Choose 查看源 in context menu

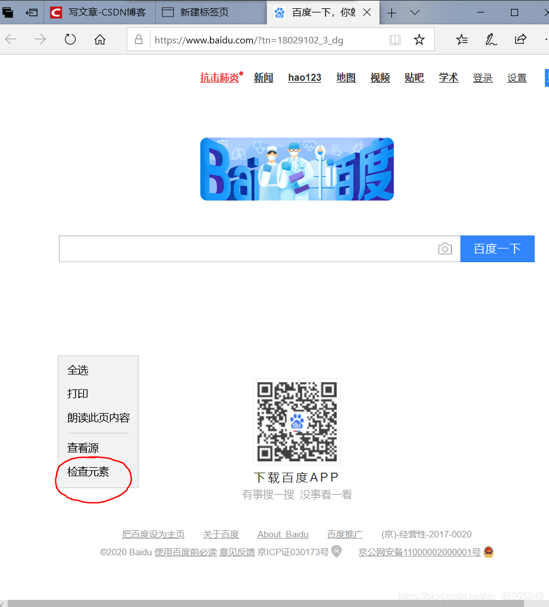pyautogui.click(x=98, y=448)
